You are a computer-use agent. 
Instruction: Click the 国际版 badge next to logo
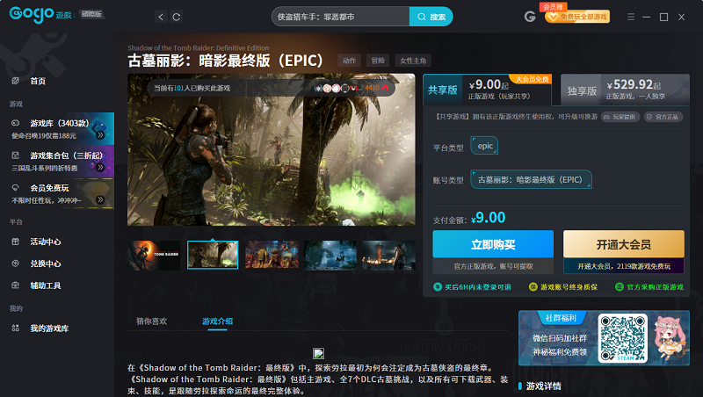[x=92, y=14]
